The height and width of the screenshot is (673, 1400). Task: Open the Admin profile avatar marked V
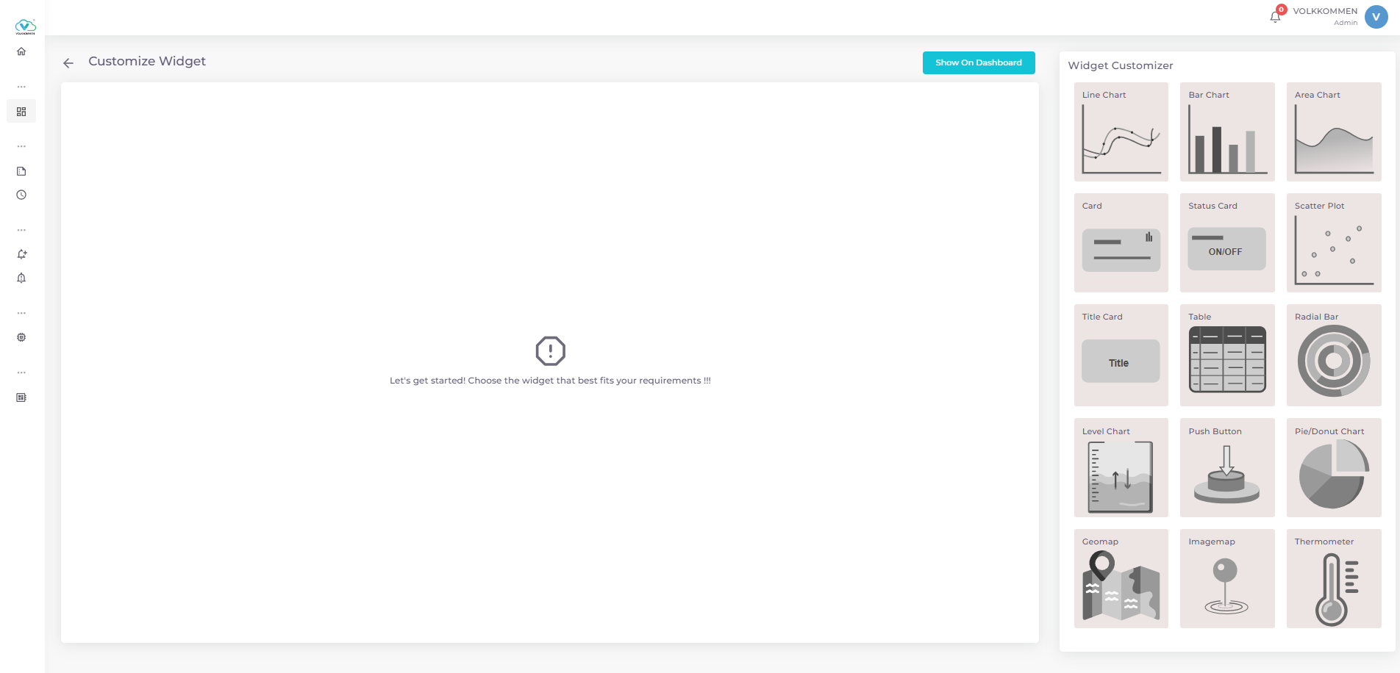[1376, 16]
